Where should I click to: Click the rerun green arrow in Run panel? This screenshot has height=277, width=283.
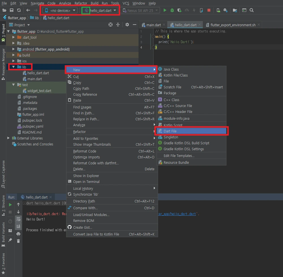10,205
